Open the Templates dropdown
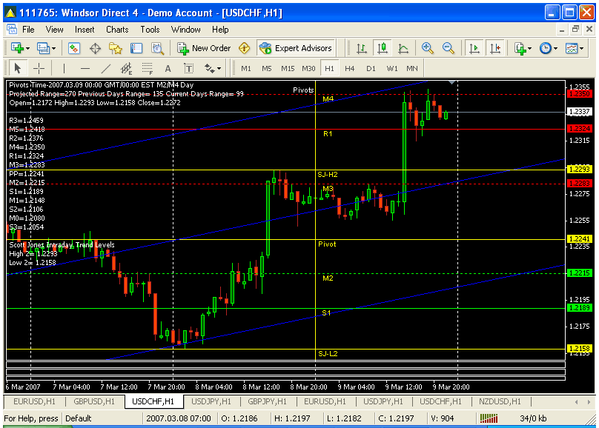This screenshot has width=599, height=428. click(x=574, y=48)
